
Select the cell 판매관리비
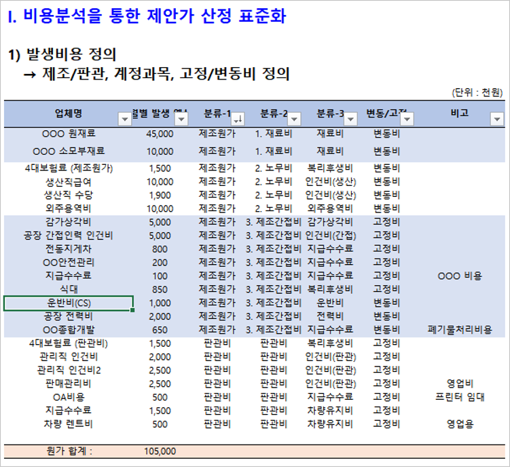tap(69, 384)
